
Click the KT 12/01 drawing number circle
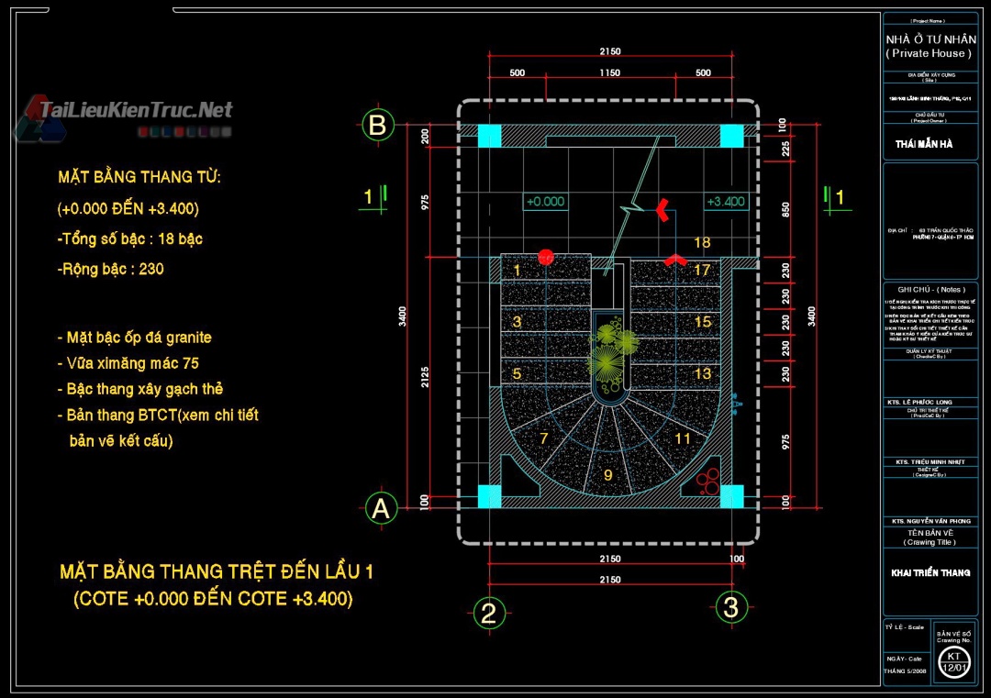click(x=954, y=659)
